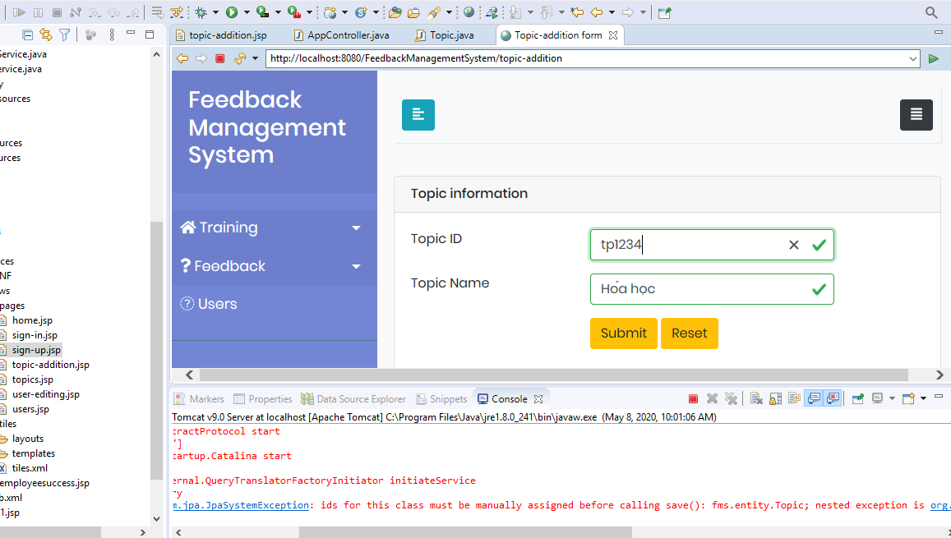Stop loading the internal browser page
951x538 pixels.
(219, 58)
